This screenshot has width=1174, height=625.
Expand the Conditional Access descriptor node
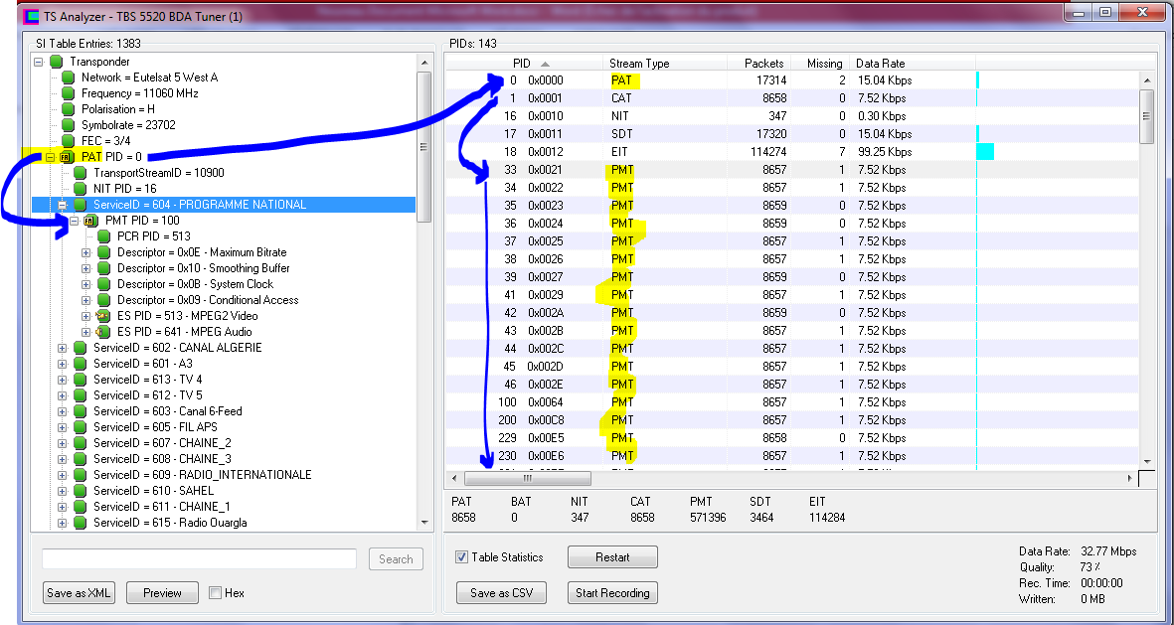pyautogui.click(x=86, y=300)
